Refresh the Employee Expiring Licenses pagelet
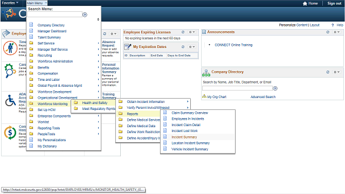Viewport: 345px width, 194px height. coord(183,32)
